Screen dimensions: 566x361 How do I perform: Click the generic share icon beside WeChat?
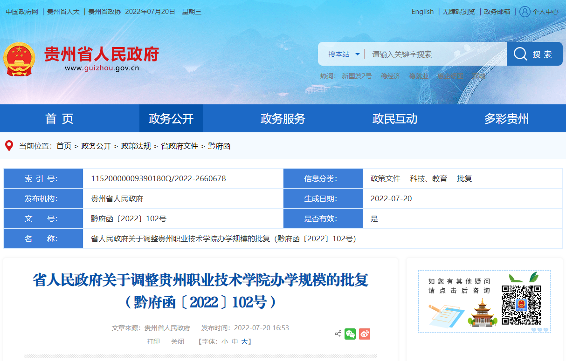click(x=338, y=334)
